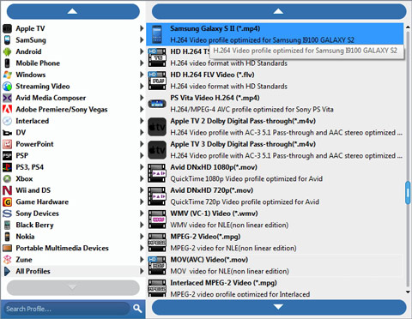Click the Windows flag icon
Screen dimensions: 412x319
7,75
